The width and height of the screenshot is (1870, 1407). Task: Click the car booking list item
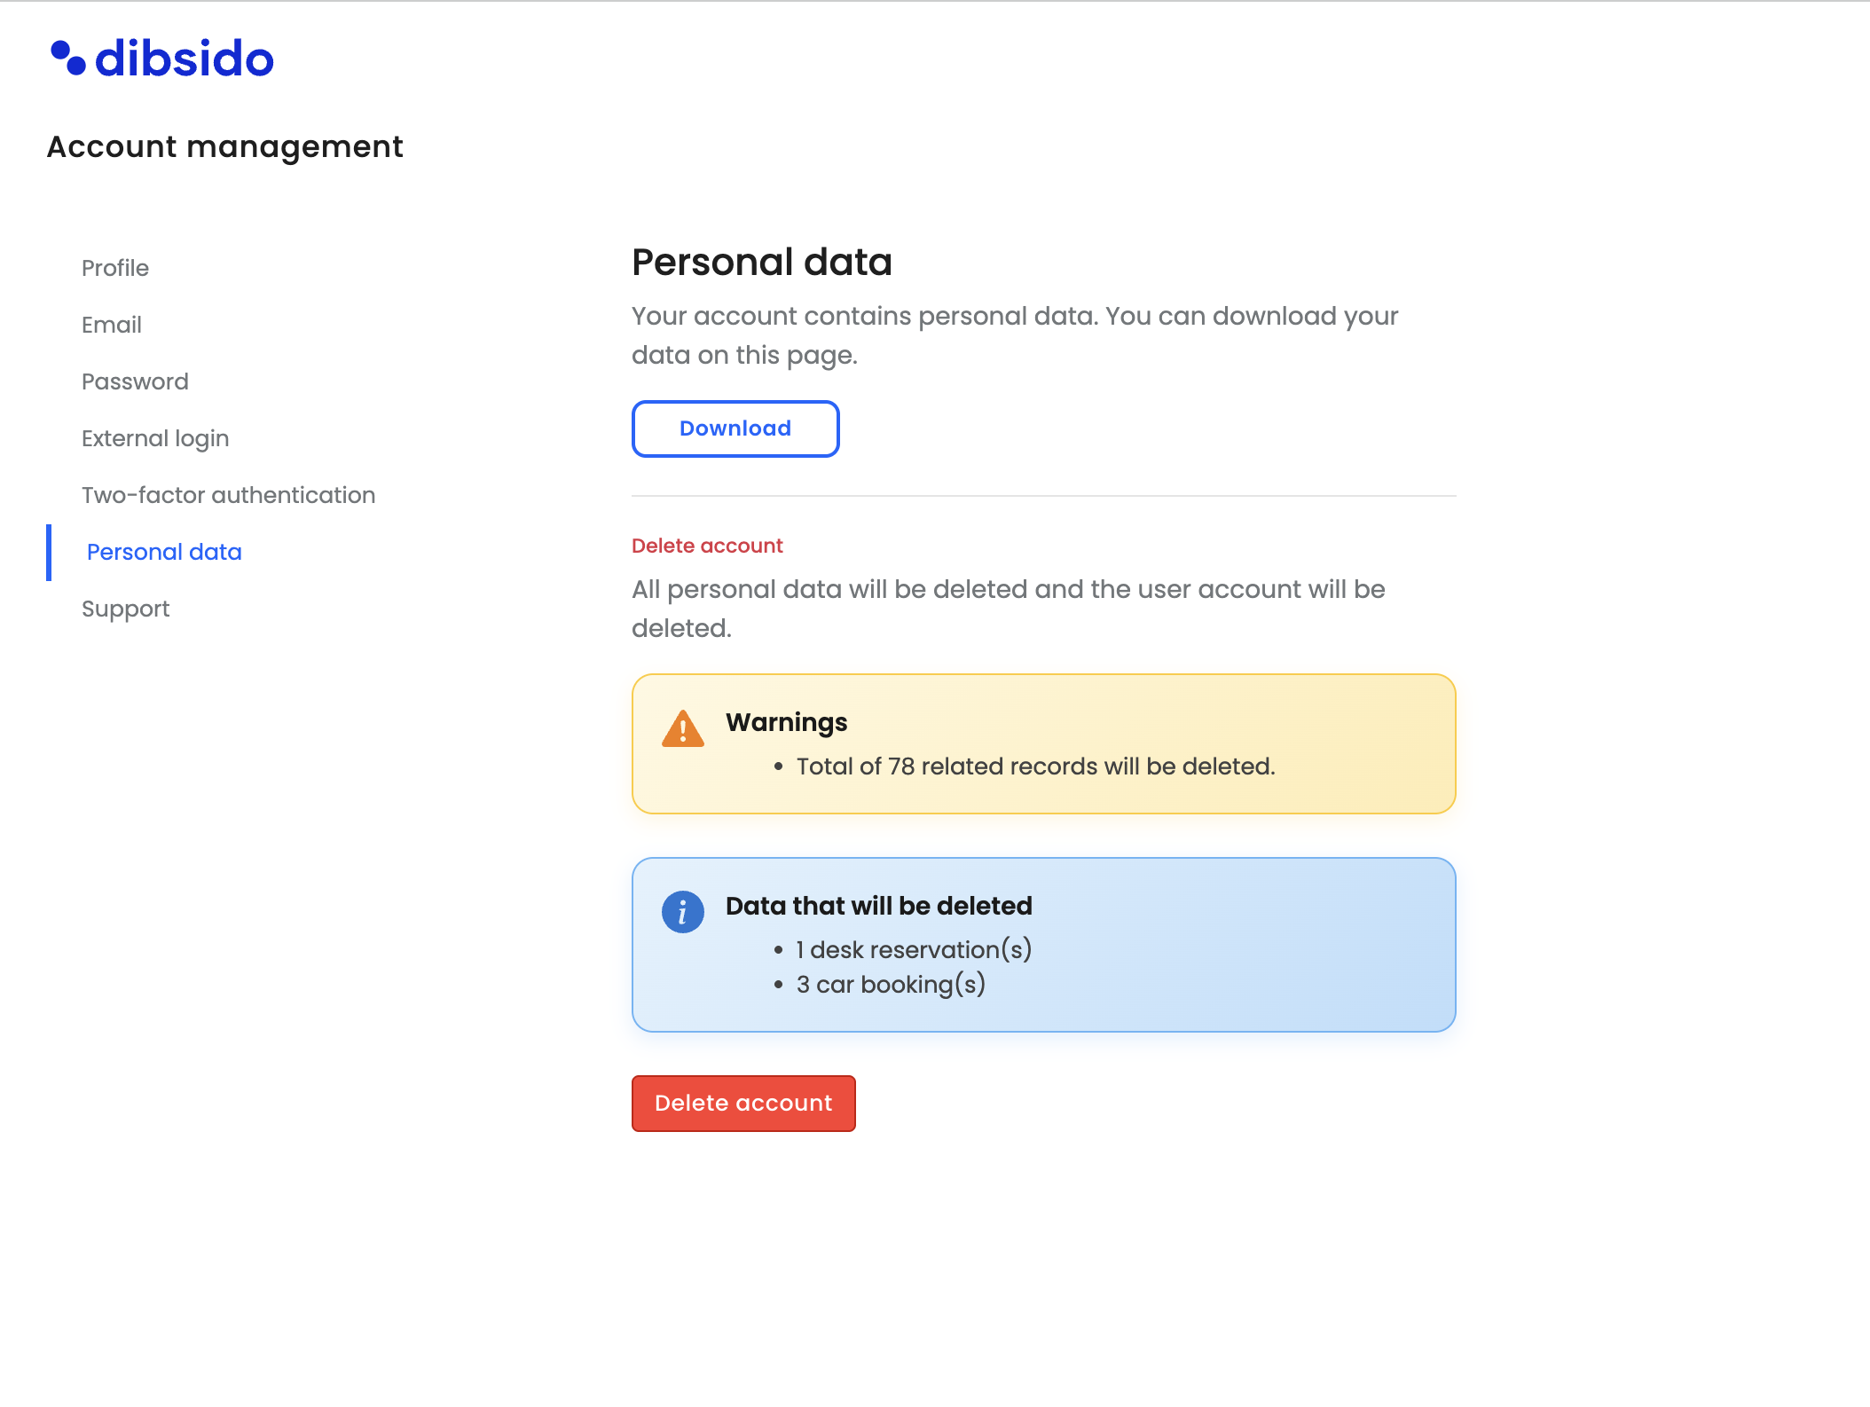click(x=891, y=985)
